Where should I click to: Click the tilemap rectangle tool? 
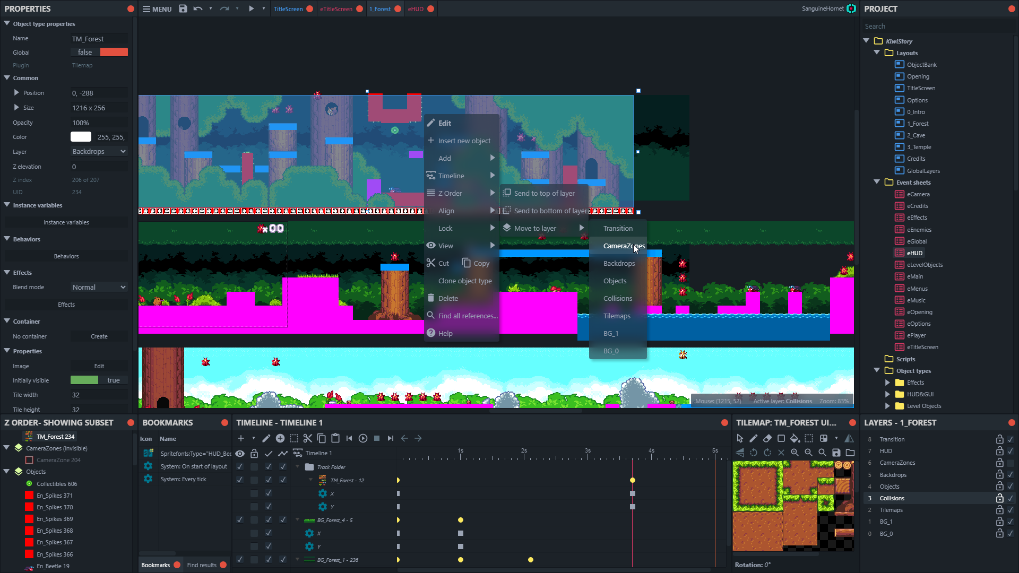(x=781, y=438)
